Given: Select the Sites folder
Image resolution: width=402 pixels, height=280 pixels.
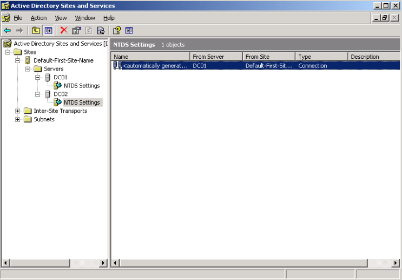Looking at the screenshot, I should [30, 52].
